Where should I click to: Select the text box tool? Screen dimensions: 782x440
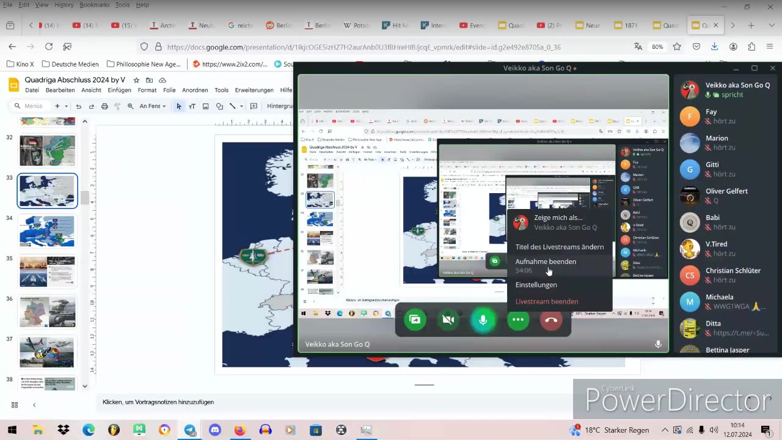pos(192,106)
